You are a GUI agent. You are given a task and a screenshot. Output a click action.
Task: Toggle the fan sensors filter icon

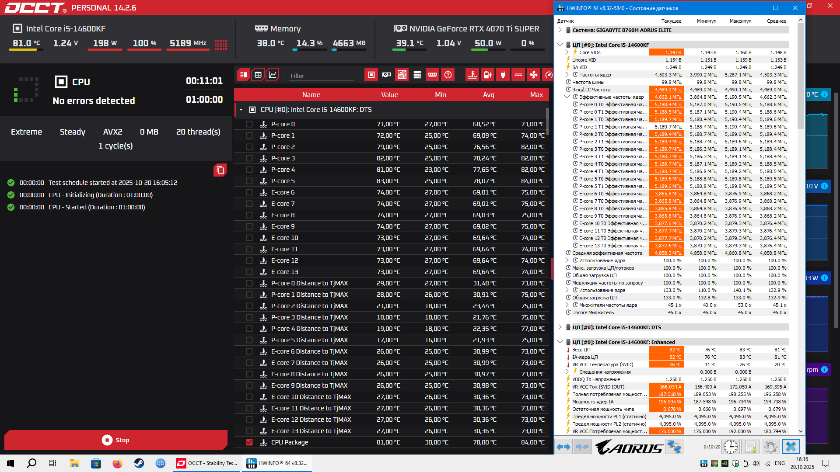534,75
